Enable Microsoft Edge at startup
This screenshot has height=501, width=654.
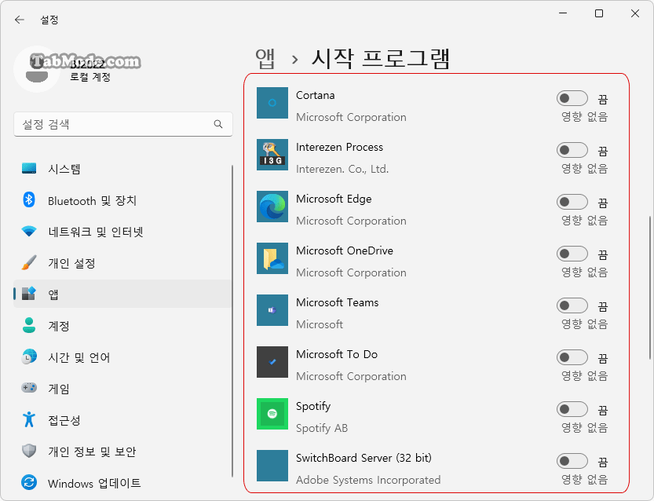[572, 202]
